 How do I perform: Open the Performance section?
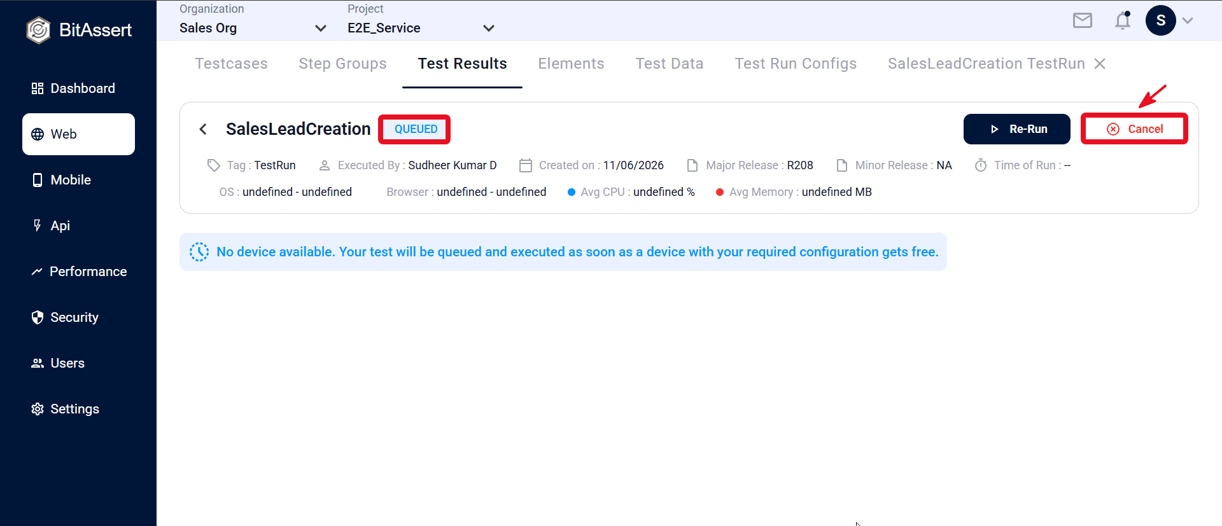79,272
